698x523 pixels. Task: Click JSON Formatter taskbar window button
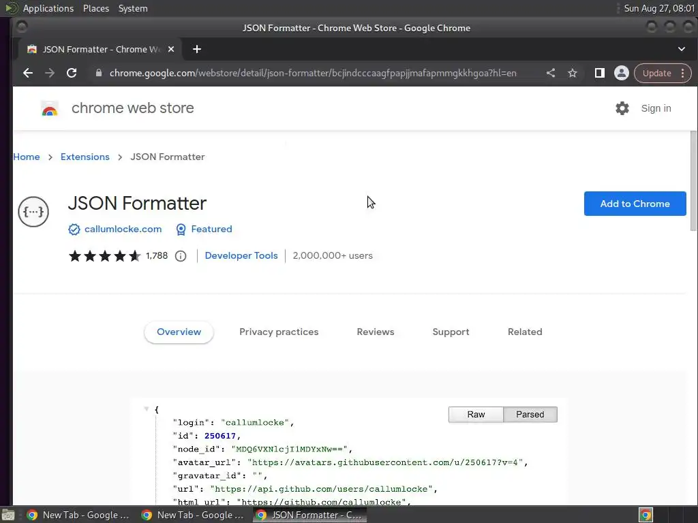point(310,515)
